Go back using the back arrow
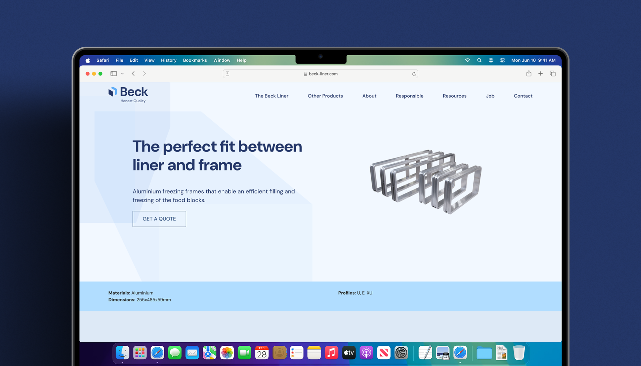Screen dimensions: 641x366 tap(133, 74)
